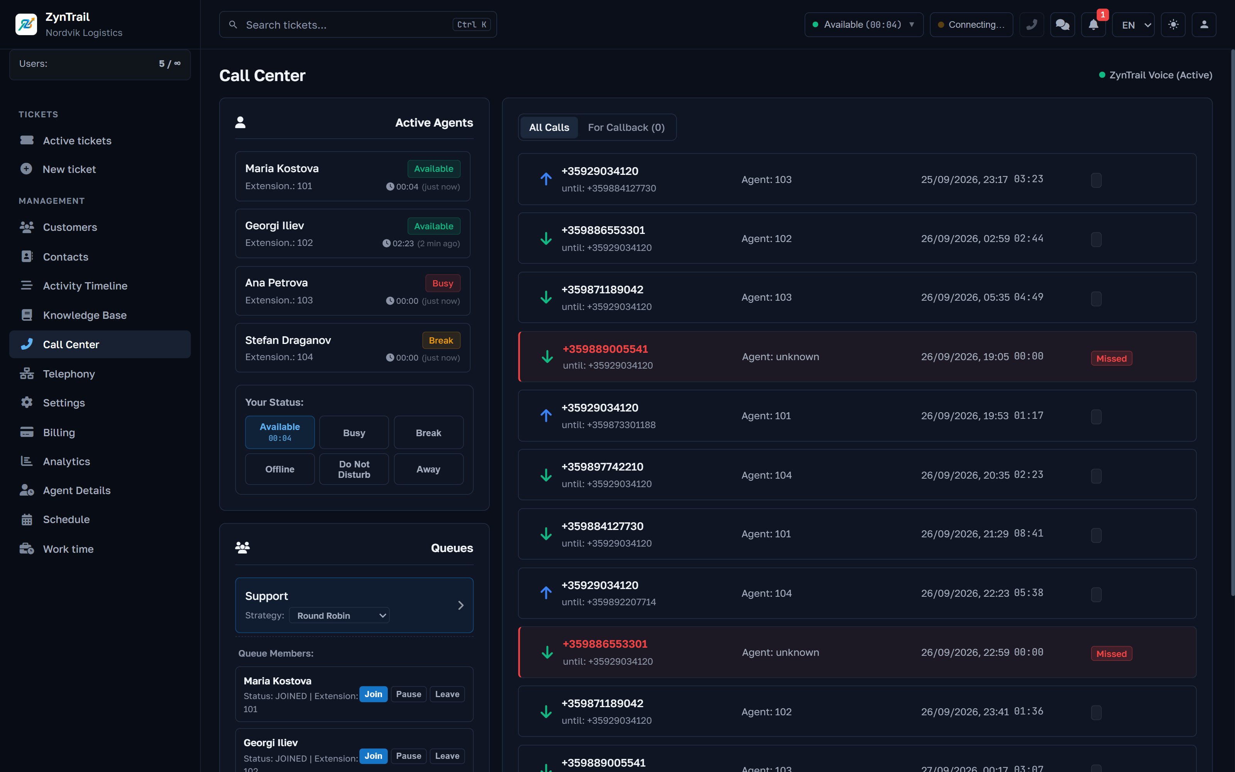Image resolution: width=1235 pixels, height=772 pixels.
Task: Click the Contacts sidebar icon
Action: [27, 256]
